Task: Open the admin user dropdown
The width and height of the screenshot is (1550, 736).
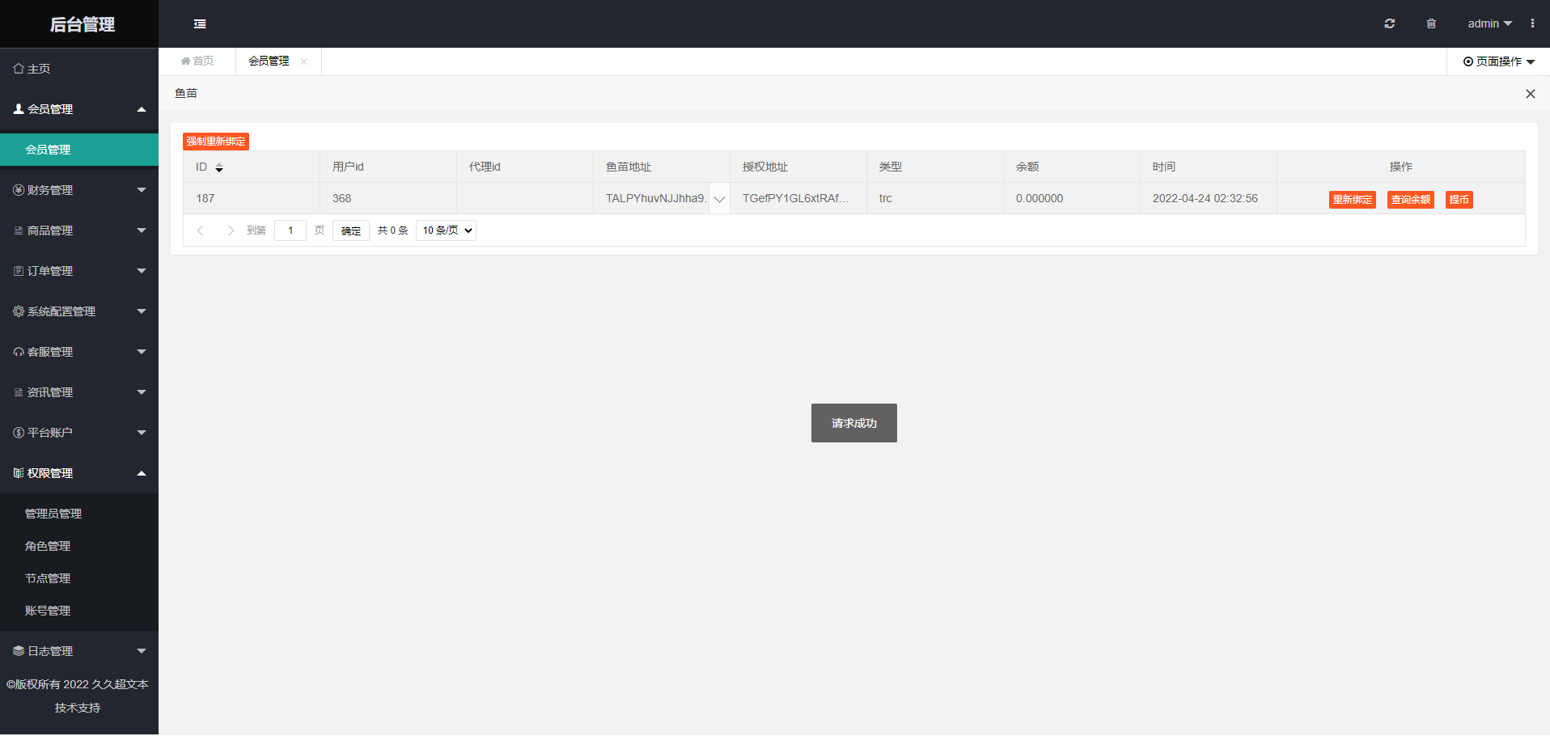Action: [x=1490, y=23]
